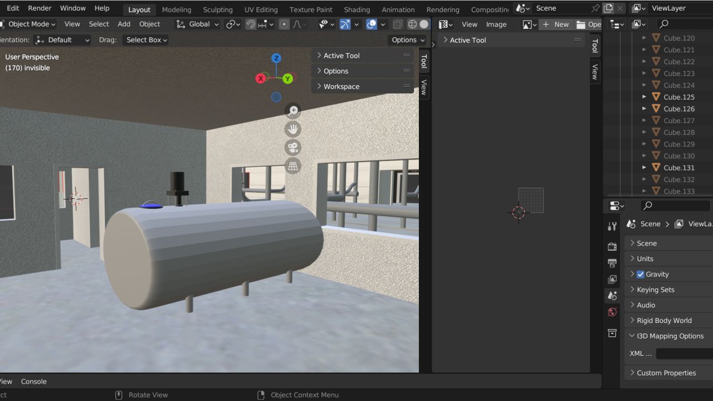
Task: Open Default orientation dropdown
Action: (x=62, y=40)
